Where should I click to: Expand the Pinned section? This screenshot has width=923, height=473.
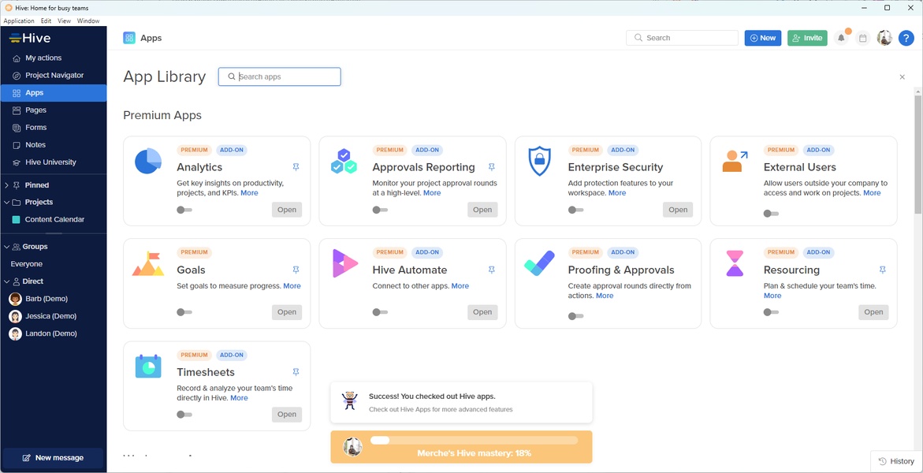pyautogui.click(x=7, y=185)
